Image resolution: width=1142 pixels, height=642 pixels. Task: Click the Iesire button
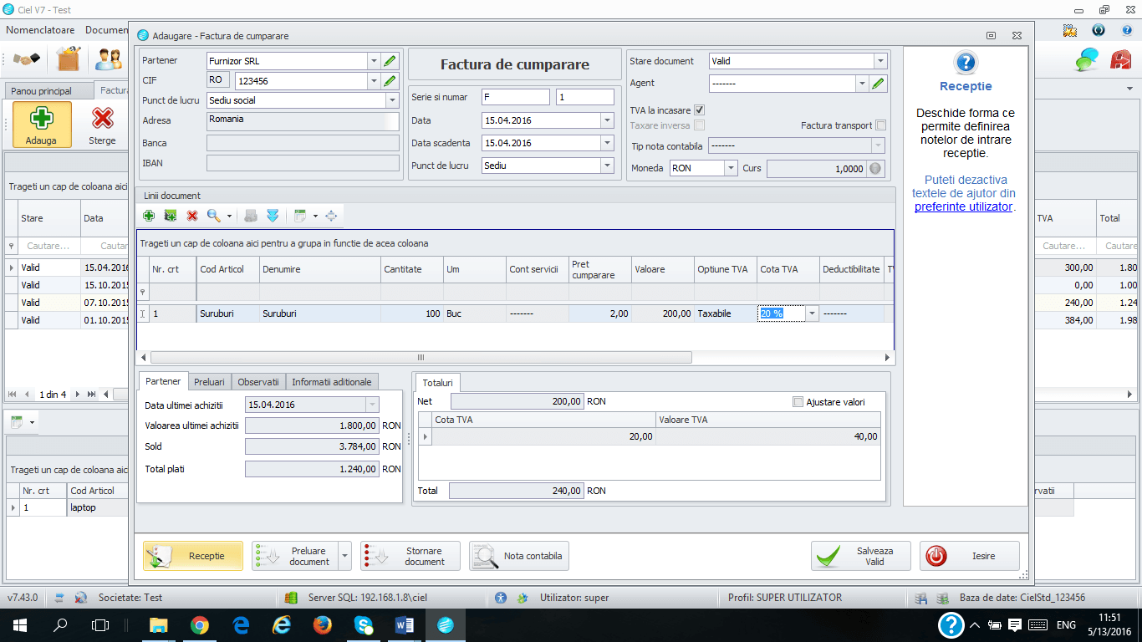point(970,556)
